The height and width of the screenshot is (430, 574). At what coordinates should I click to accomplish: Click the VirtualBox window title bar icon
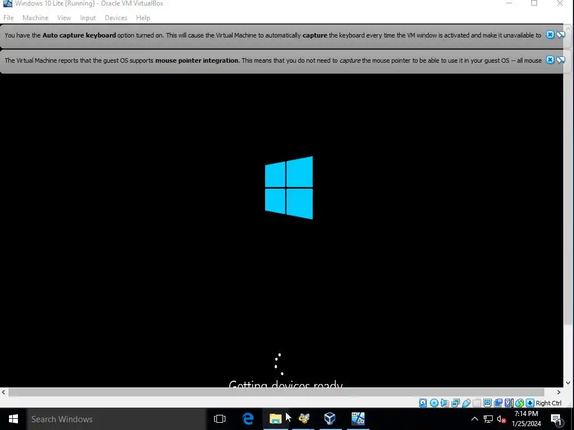coord(7,3)
